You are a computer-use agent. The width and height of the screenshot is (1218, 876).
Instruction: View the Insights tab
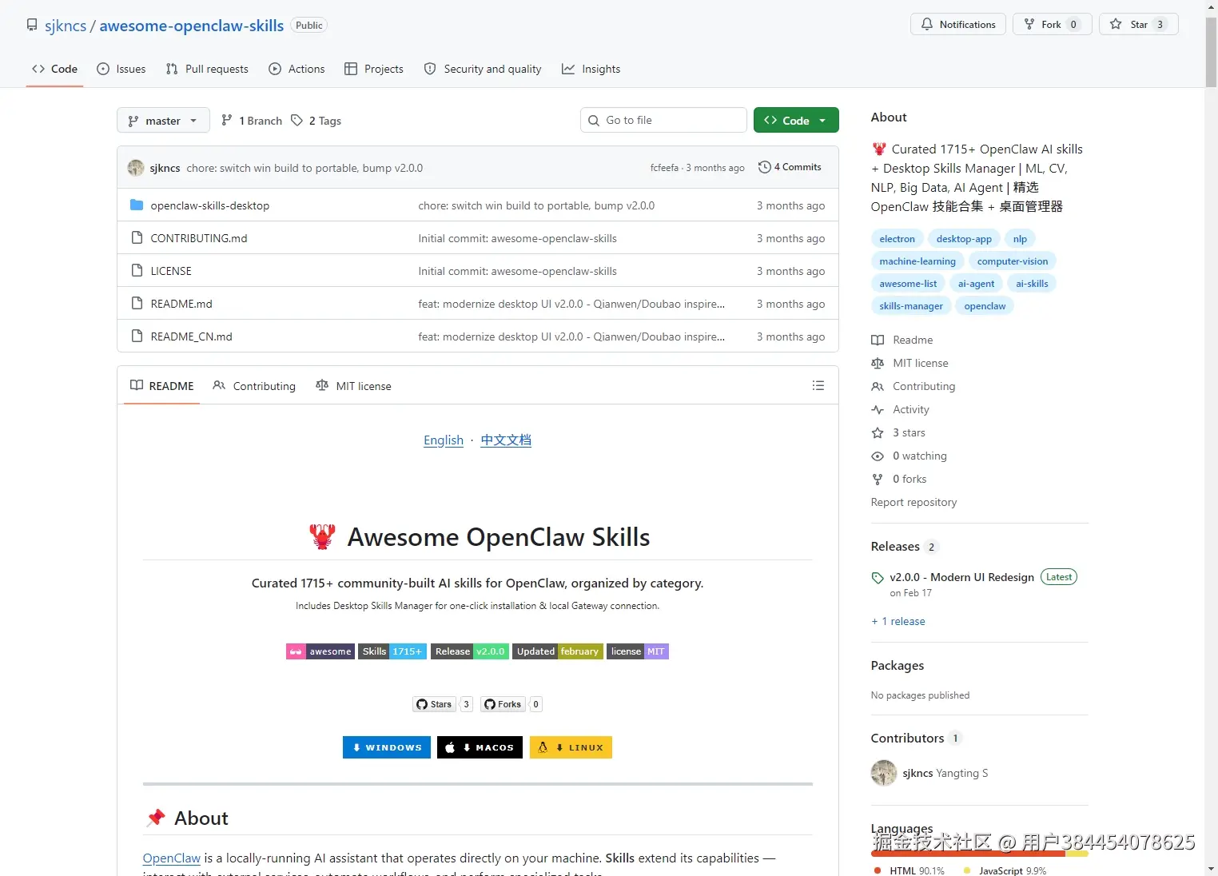point(591,69)
